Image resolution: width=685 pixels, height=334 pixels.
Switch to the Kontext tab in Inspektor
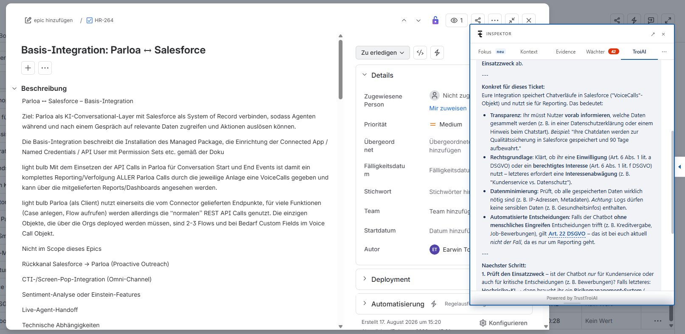(529, 52)
